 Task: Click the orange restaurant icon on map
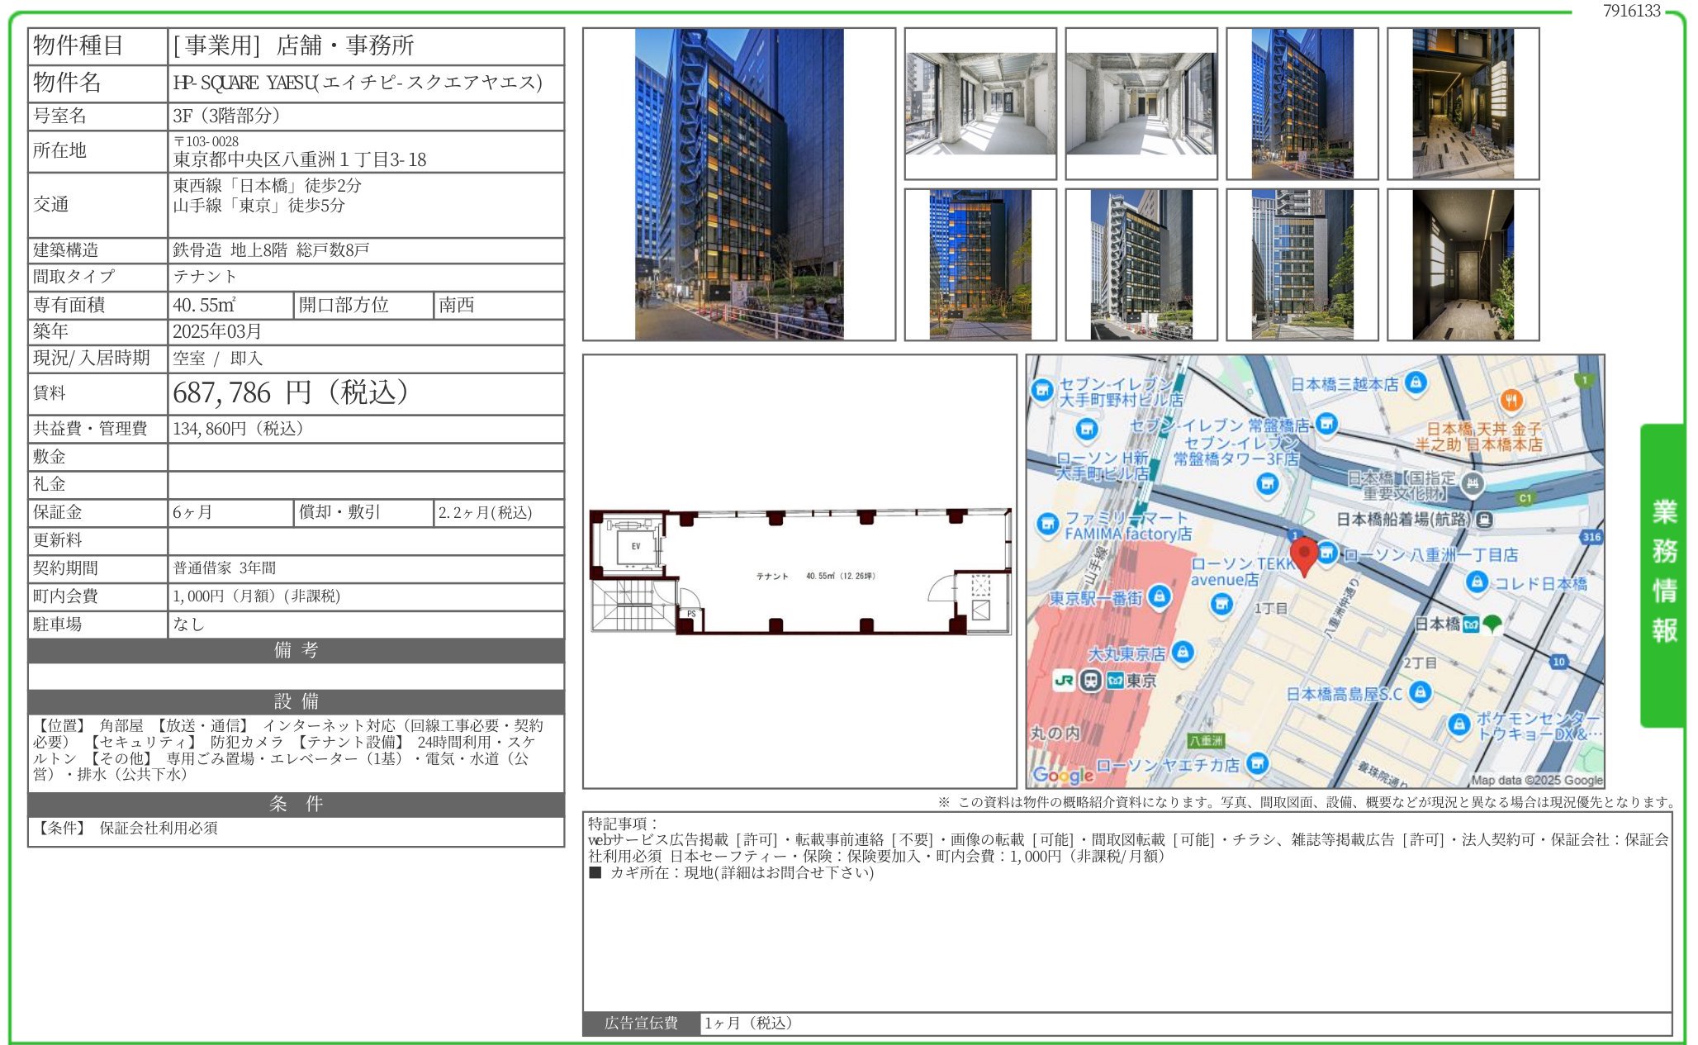tap(1511, 401)
